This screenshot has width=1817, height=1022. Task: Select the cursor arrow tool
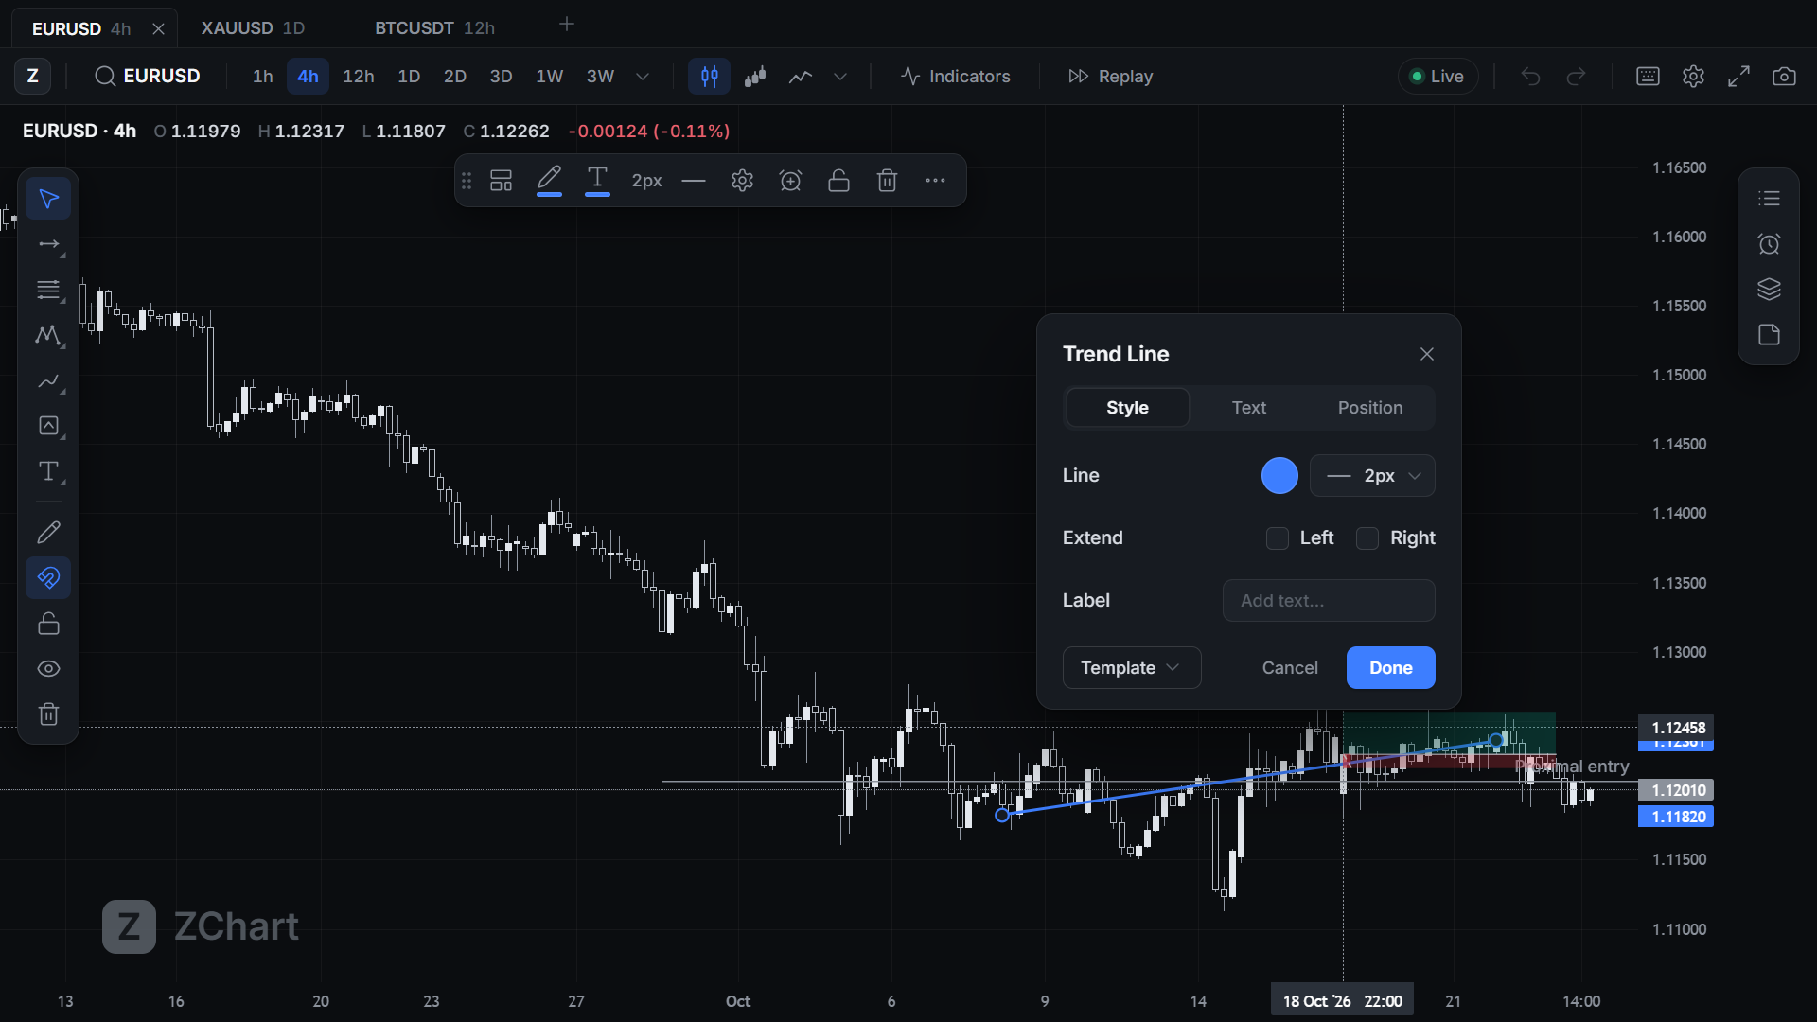coord(48,199)
